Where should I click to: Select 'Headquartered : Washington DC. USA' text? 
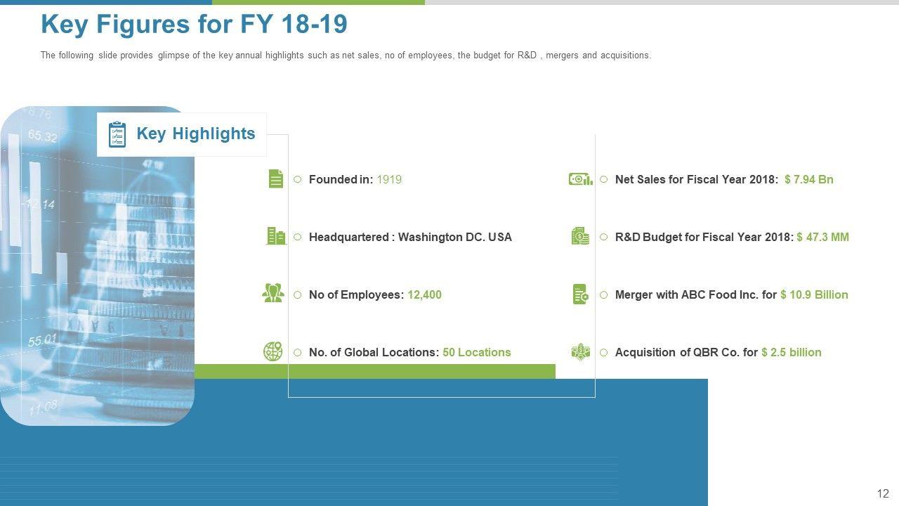pyautogui.click(x=410, y=237)
